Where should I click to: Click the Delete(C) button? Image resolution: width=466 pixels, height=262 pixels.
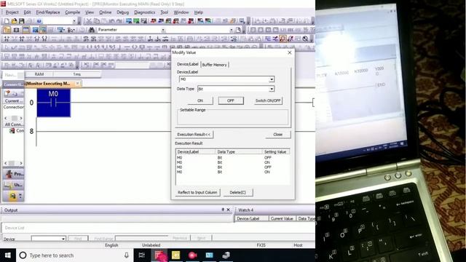tap(238, 192)
